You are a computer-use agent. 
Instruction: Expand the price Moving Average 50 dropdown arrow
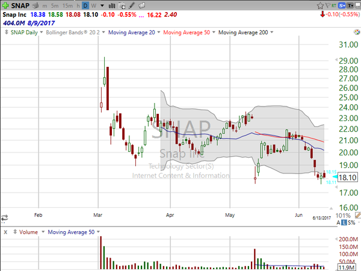pos(214,33)
